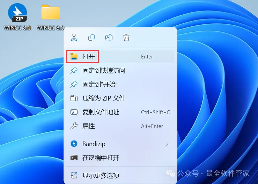Click the path icon beside 复制文件地址
258x184 pixels.
coord(74,112)
